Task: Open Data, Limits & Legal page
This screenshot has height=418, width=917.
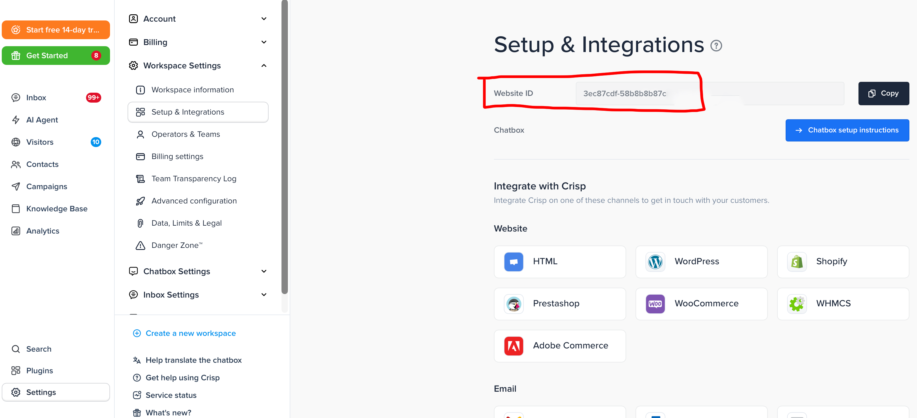Action: pyautogui.click(x=198, y=223)
